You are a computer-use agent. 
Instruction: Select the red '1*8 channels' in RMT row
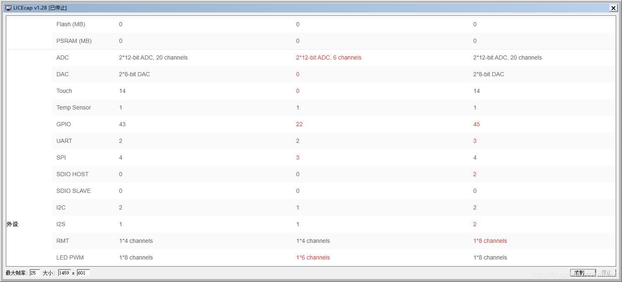tap(490, 241)
